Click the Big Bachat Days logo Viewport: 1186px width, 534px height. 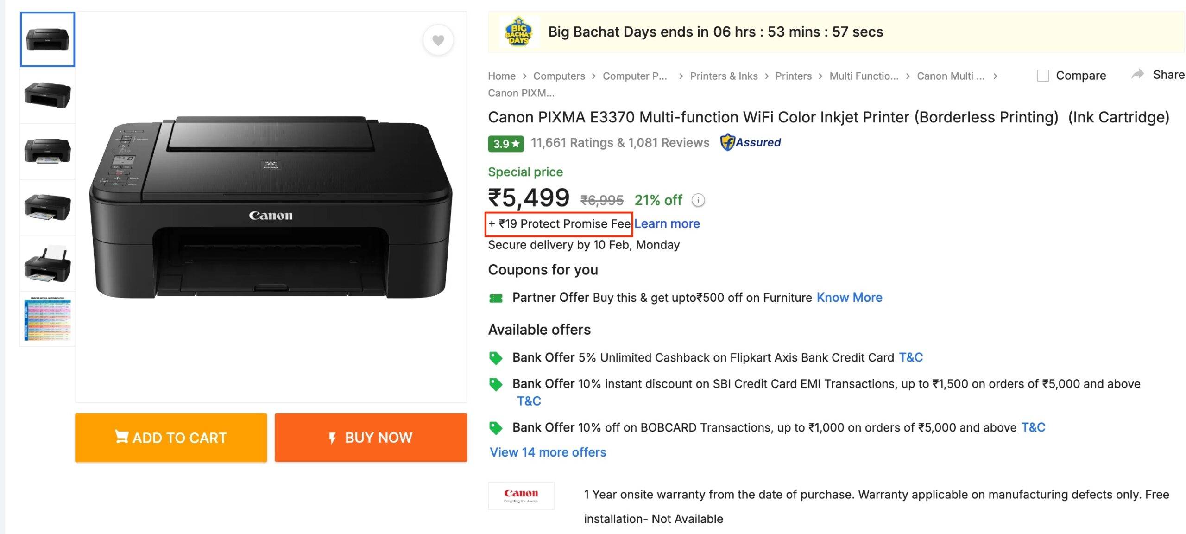[x=518, y=32]
